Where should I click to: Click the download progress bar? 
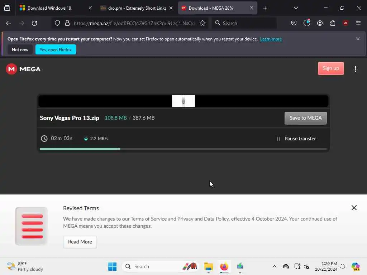click(x=183, y=149)
